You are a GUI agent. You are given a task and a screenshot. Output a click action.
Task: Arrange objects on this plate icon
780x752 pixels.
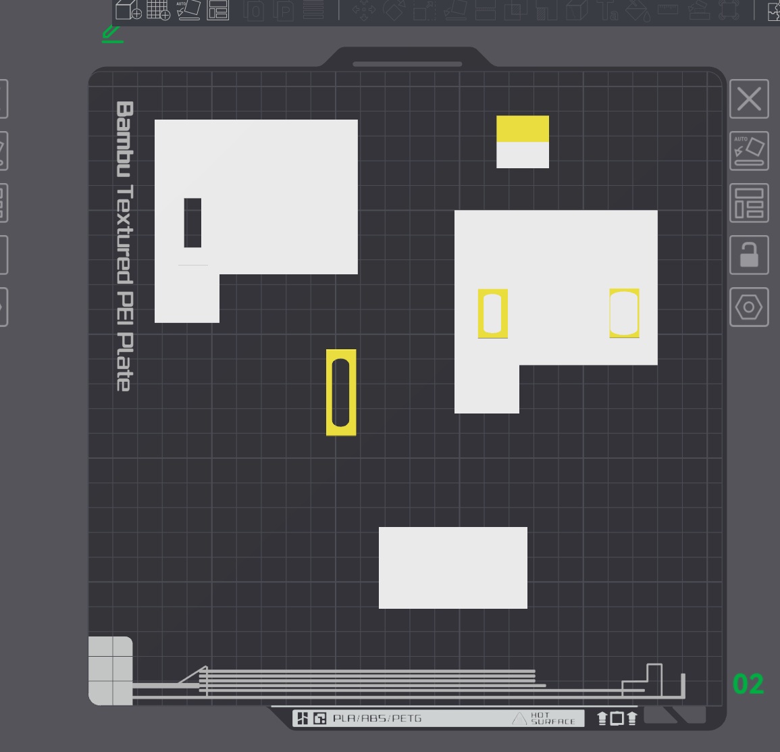click(x=749, y=203)
